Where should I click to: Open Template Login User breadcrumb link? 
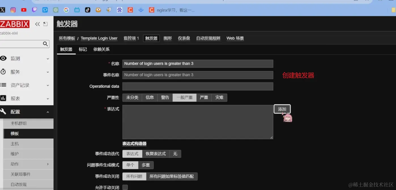click(99, 38)
